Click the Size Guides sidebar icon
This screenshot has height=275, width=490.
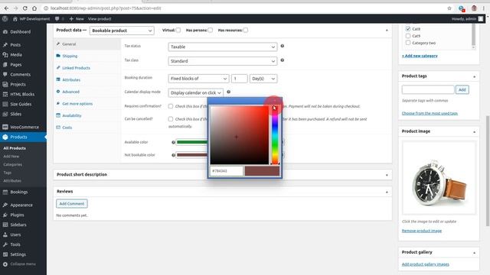coord(5,104)
